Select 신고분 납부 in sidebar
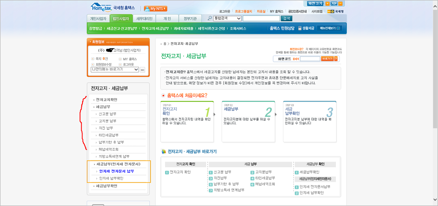Viewport: 438px width, 206px height. (x=107, y=114)
